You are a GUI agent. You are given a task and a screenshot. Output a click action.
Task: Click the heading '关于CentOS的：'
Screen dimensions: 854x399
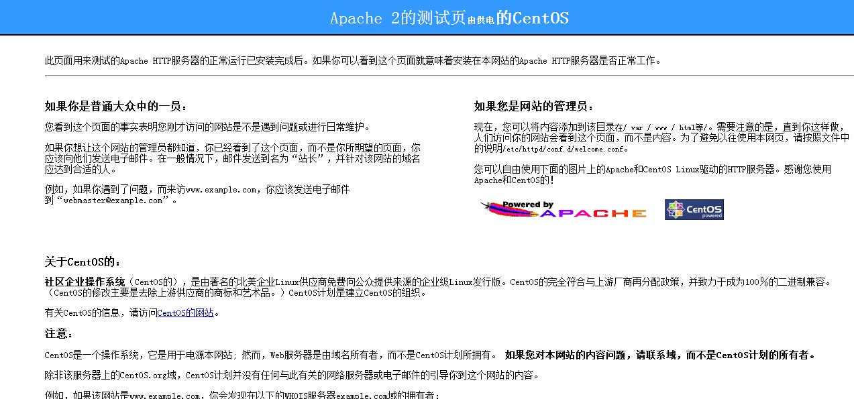tap(83, 262)
